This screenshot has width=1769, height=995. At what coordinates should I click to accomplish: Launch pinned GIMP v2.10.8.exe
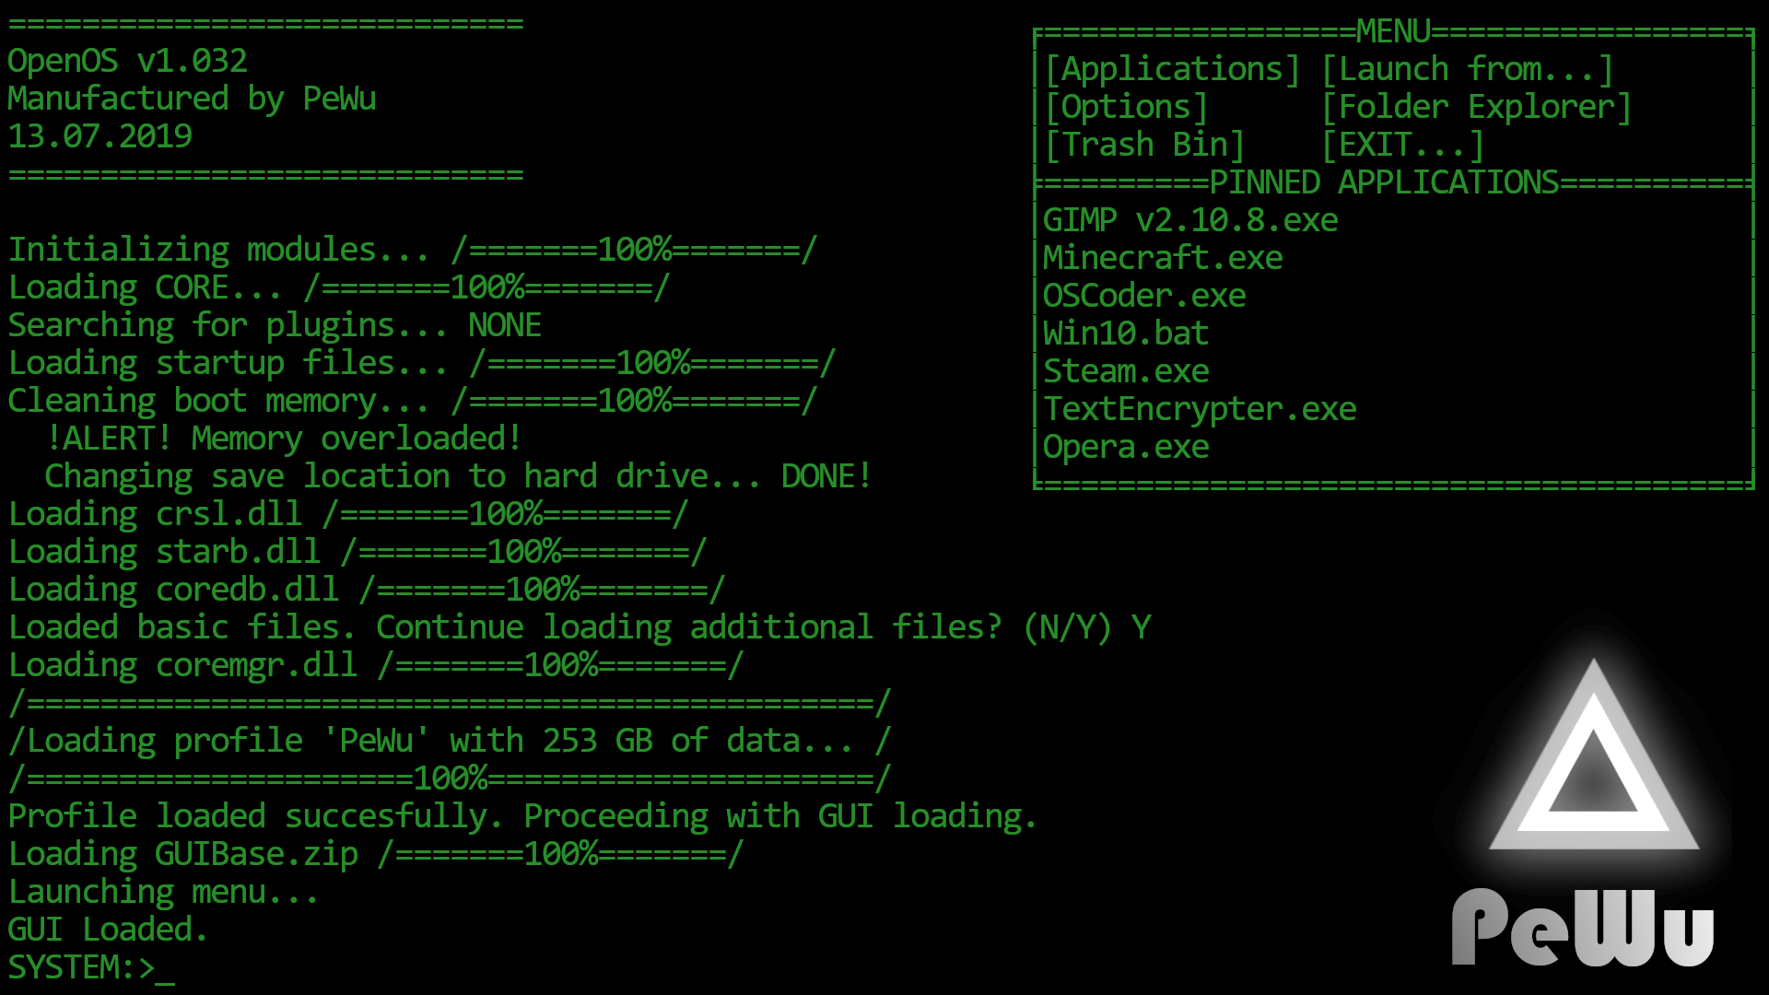(1190, 220)
